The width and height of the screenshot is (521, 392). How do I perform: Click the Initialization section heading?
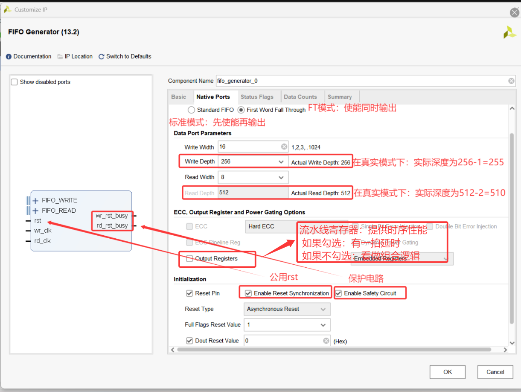click(190, 279)
